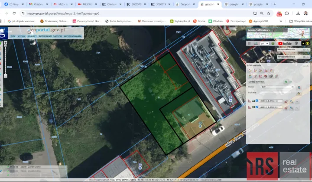Click the Dodaj etykiety button
Viewport: 312px width, 182px height.
(x=256, y=81)
